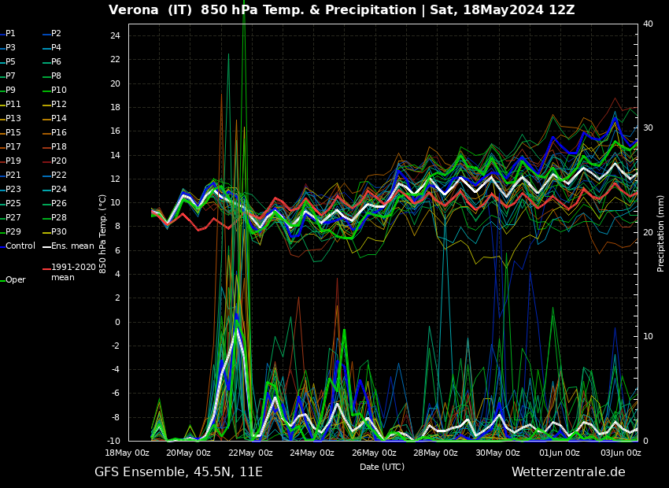Click the P1 legend entry
Screen dimensions: 669x488
[8, 33]
